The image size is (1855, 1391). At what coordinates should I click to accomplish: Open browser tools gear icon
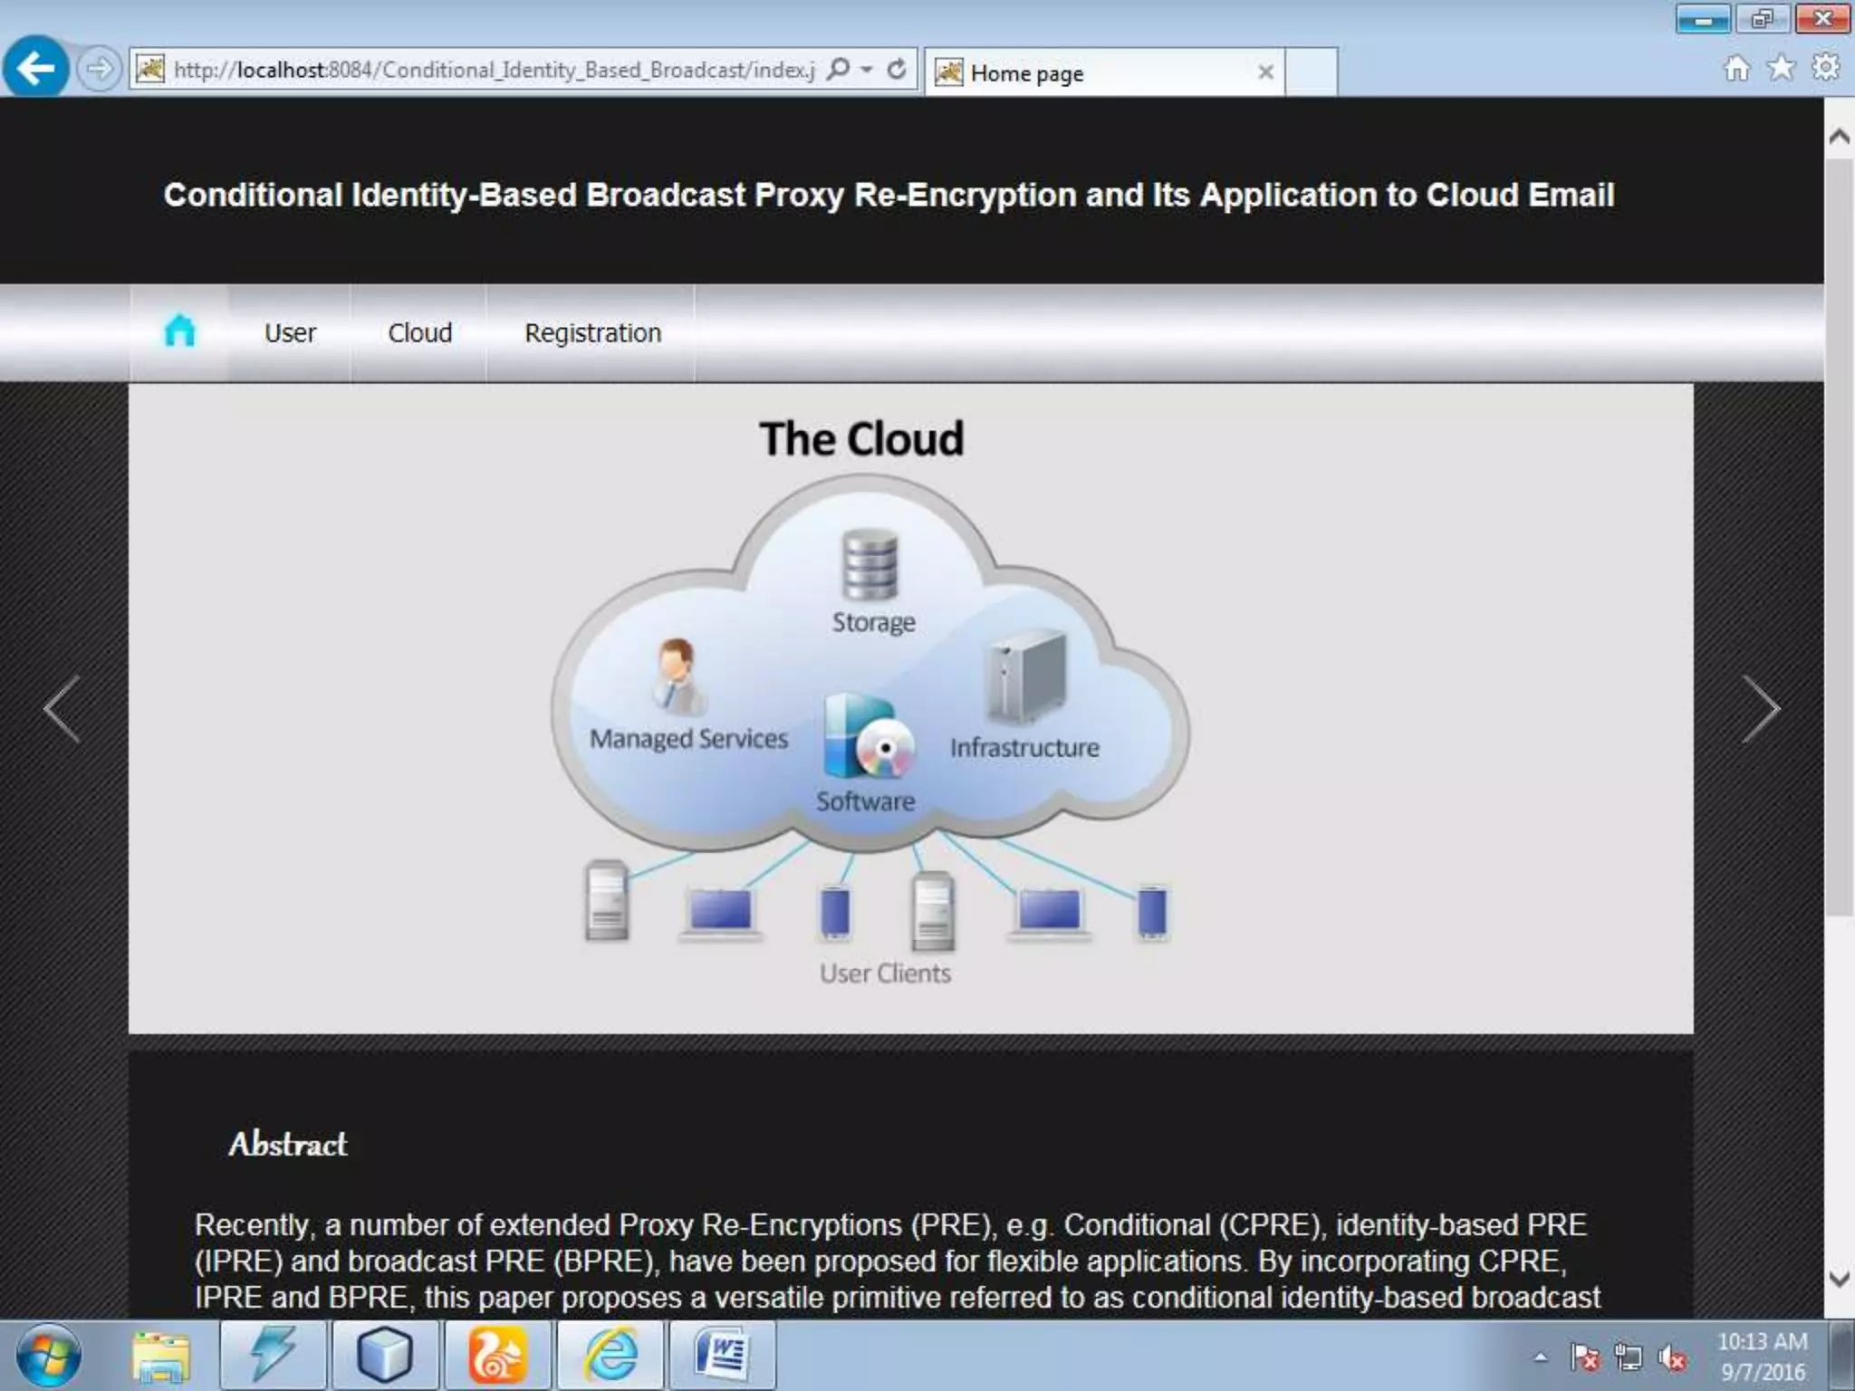point(1825,68)
